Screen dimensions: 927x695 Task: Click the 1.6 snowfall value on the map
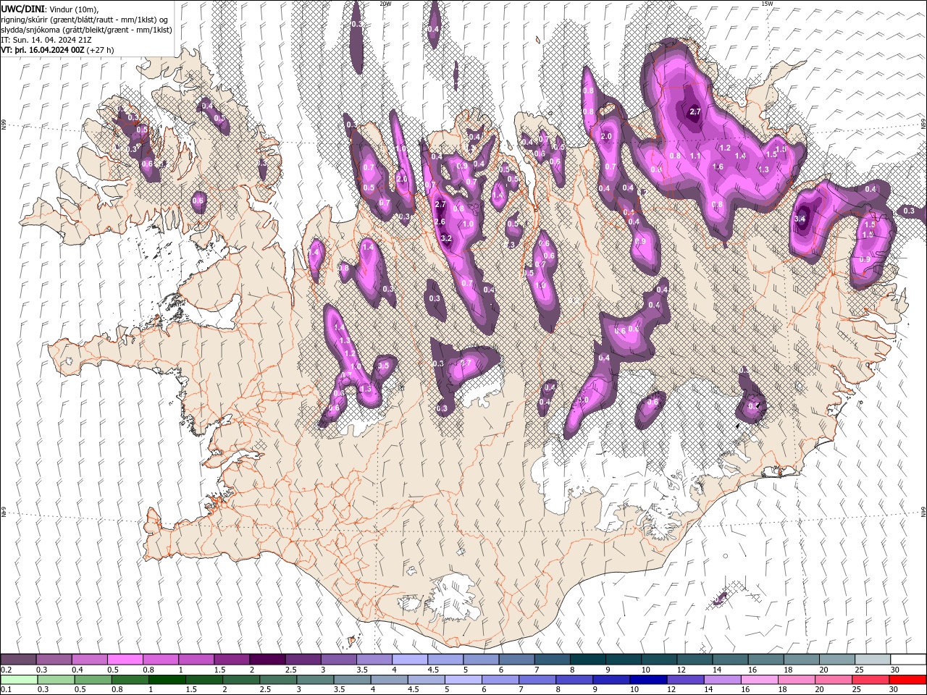tap(718, 167)
